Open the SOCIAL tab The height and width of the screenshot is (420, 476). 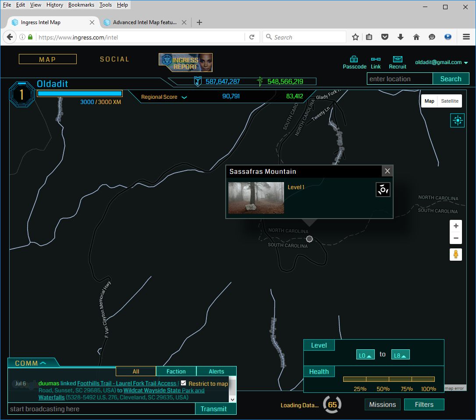[114, 59]
